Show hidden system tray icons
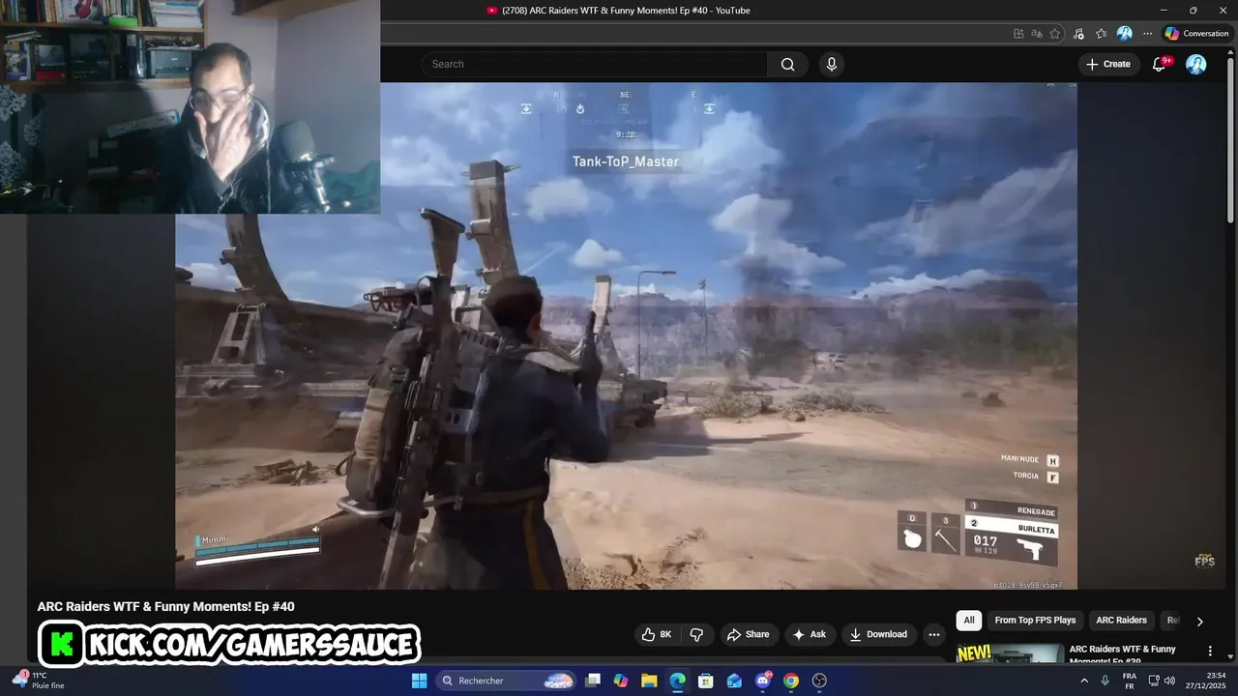This screenshot has width=1238, height=696. [1083, 681]
